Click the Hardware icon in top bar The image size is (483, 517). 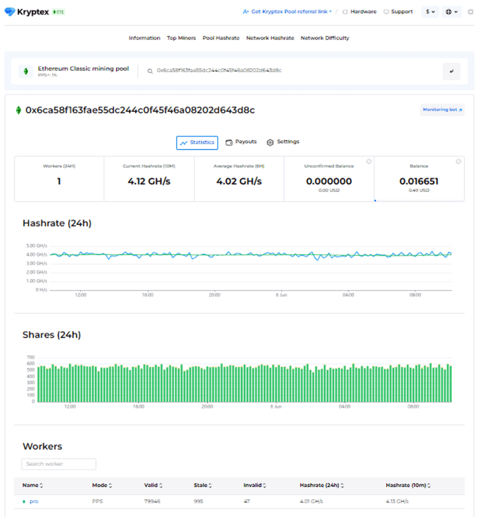pyautogui.click(x=345, y=11)
